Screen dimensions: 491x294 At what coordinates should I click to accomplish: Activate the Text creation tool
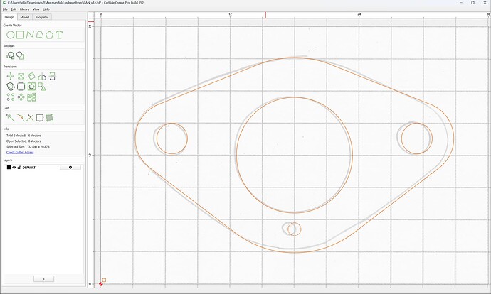pos(59,35)
